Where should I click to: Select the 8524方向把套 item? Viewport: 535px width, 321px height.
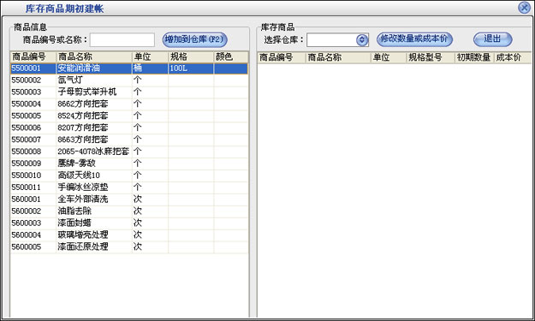point(83,116)
